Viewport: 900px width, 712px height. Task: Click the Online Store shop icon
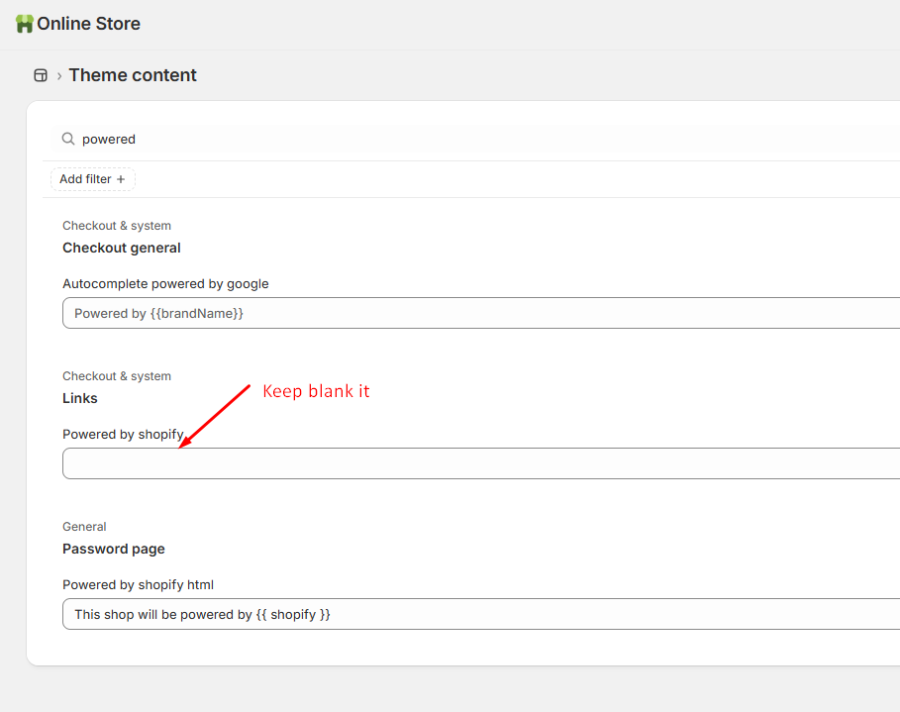click(x=24, y=24)
